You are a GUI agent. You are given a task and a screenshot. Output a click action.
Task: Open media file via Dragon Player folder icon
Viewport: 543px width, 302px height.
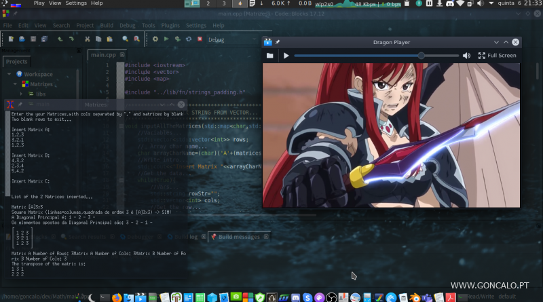click(269, 56)
